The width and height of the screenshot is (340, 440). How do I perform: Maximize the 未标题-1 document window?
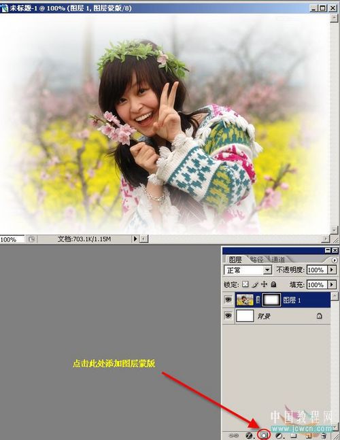[323, 8]
